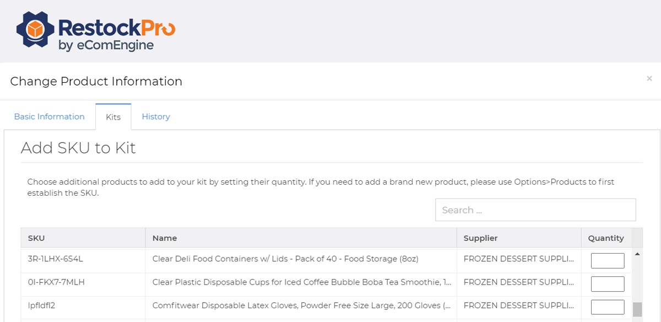Switch to the Basic Information tab
Screen dimensions: 661x322
click(50, 116)
